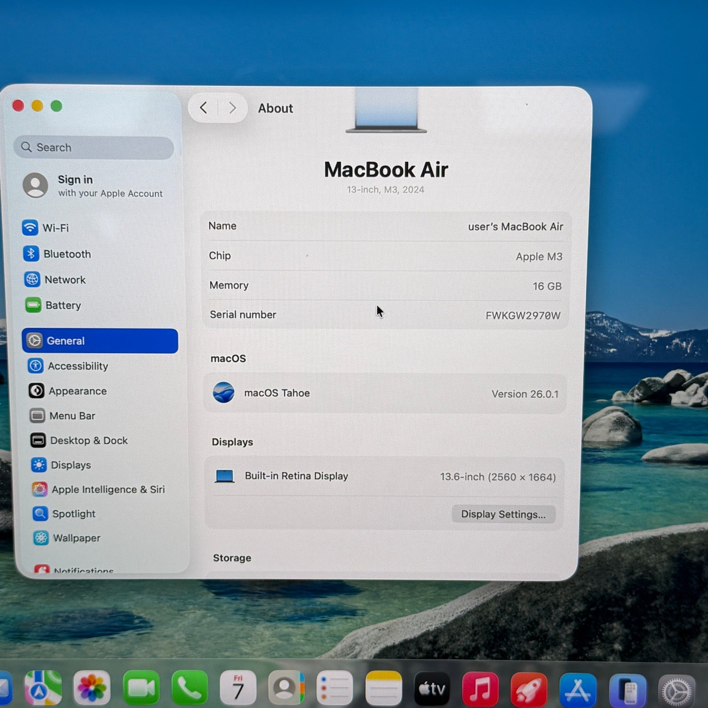This screenshot has height=708, width=708.
Task: Open the Network settings pane
Action: click(65, 280)
